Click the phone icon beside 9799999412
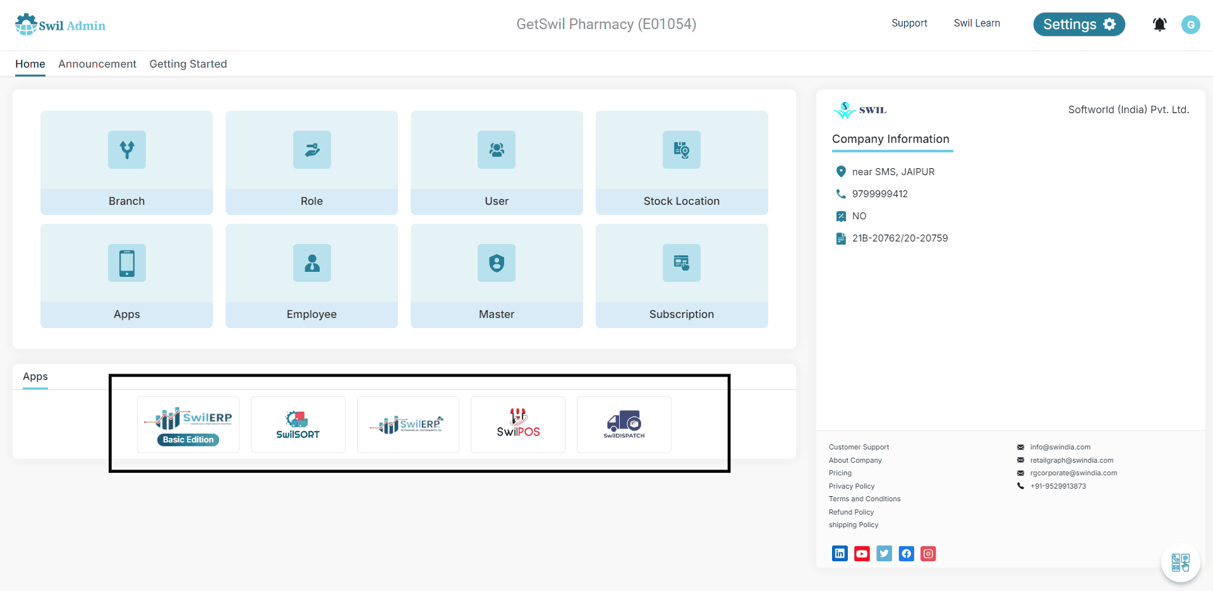 [x=841, y=193]
